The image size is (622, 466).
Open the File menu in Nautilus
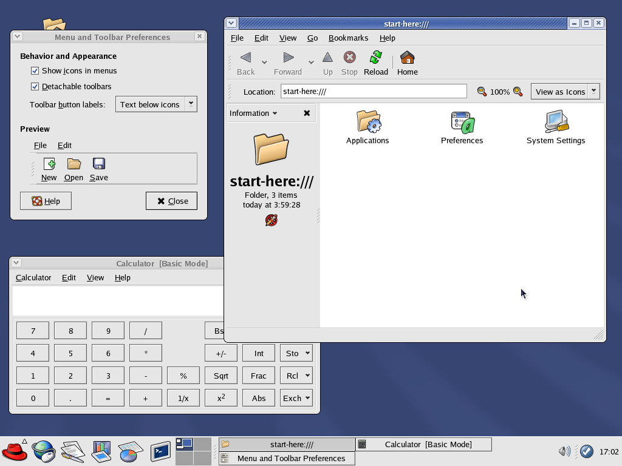point(238,38)
